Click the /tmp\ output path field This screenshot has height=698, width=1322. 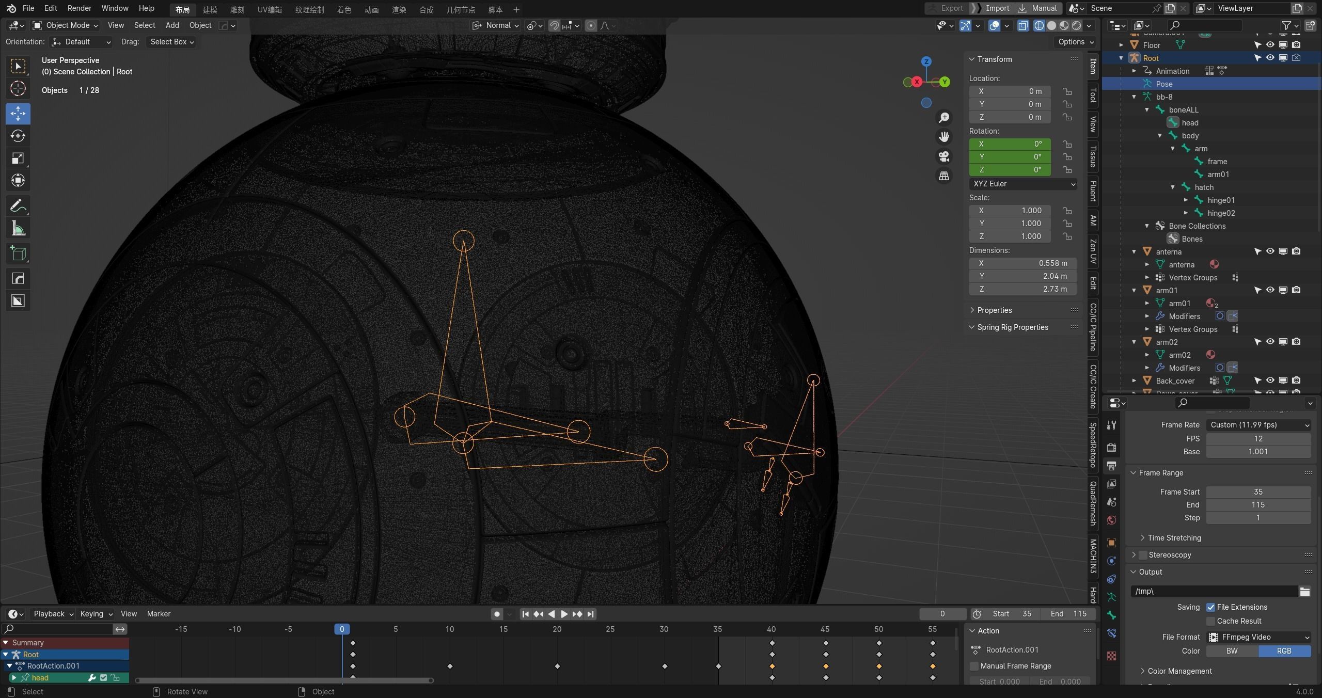[x=1214, y=591]
